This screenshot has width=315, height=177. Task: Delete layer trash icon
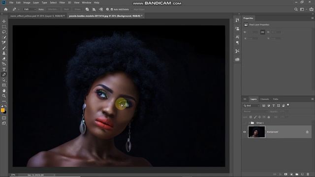point(308,175)
